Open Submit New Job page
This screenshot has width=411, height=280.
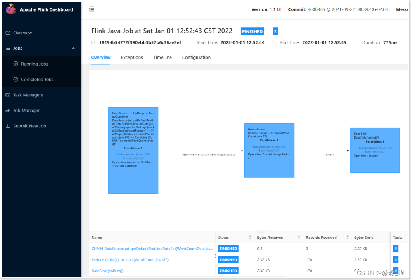click(29, 126)
